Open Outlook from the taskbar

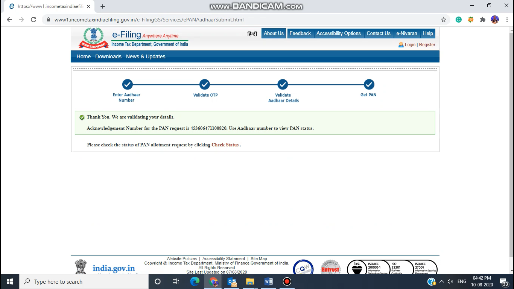(x=232, y=281)
